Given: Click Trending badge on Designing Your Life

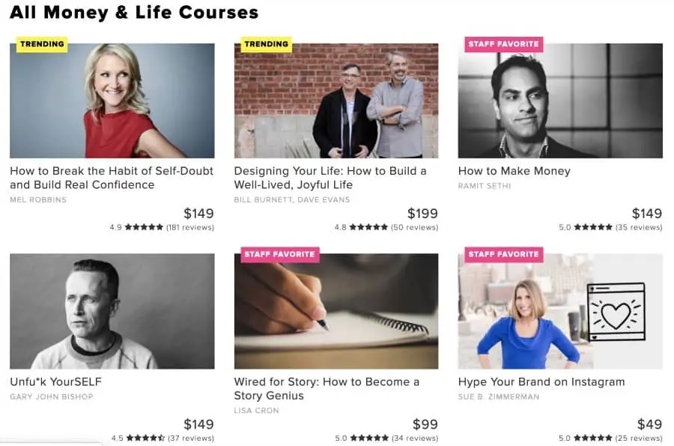Looking at the screenshot, I should pyautogui.click(x=266, y=44).
